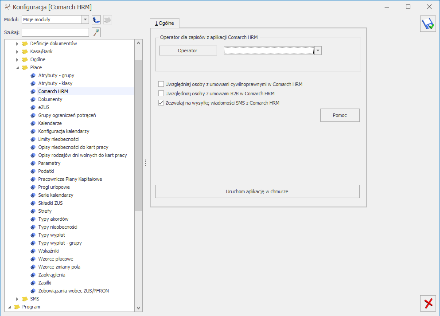Enable umowy B2B in Comarch HRM checkbox
This screenshot has width=440, height=316.
click(161, 93)
